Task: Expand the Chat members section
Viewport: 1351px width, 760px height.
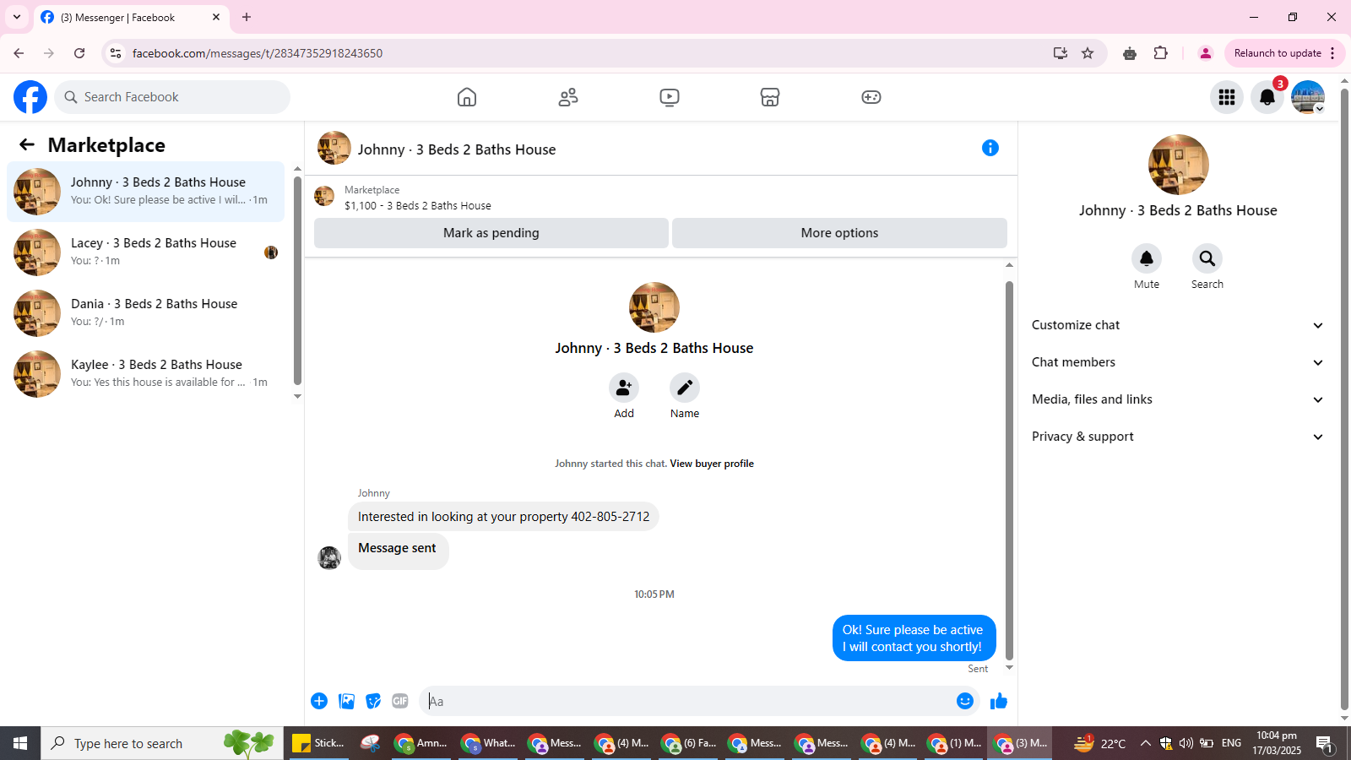Action: (1178, 362)
